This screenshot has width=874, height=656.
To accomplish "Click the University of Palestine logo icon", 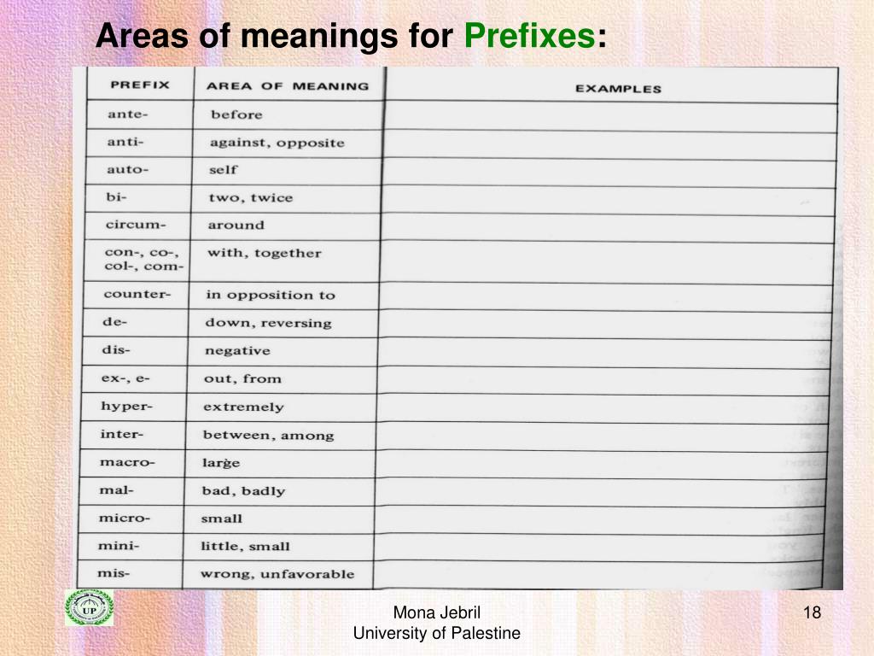I will (x=89, y=607).
